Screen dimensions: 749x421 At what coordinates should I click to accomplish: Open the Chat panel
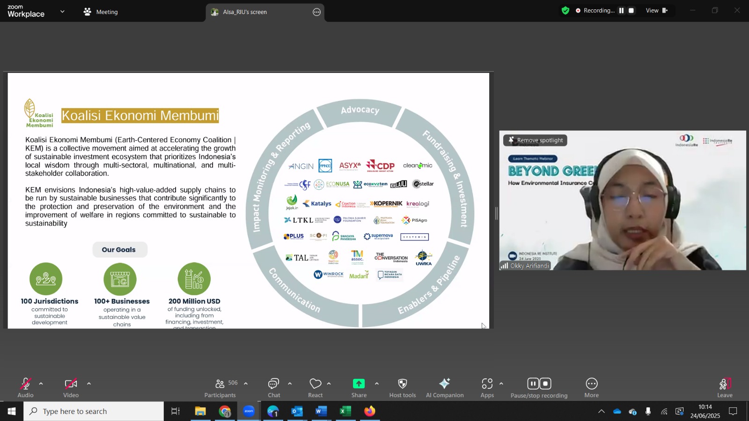pos(274,388)
